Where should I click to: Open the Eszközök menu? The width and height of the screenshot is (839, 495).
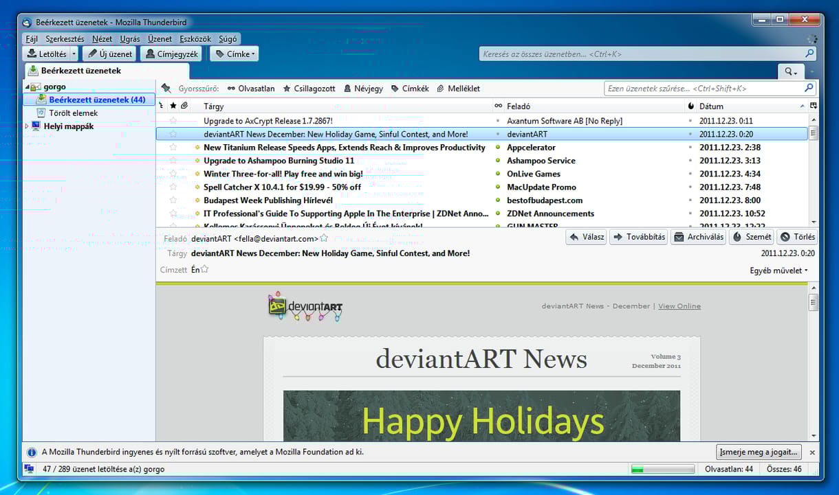pyautogui.click(x=195, y=39)
